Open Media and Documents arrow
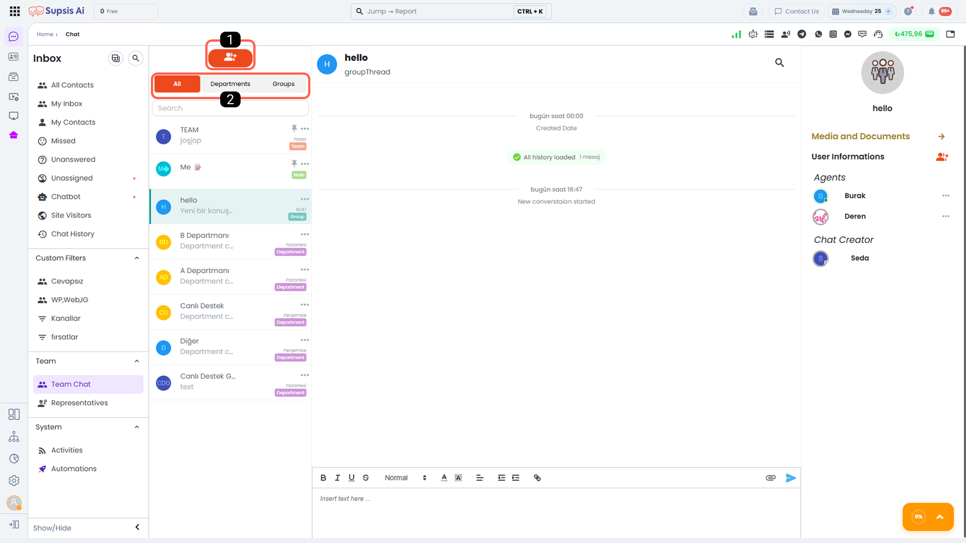Screen dimensions: 966x543 pos(942,136)
